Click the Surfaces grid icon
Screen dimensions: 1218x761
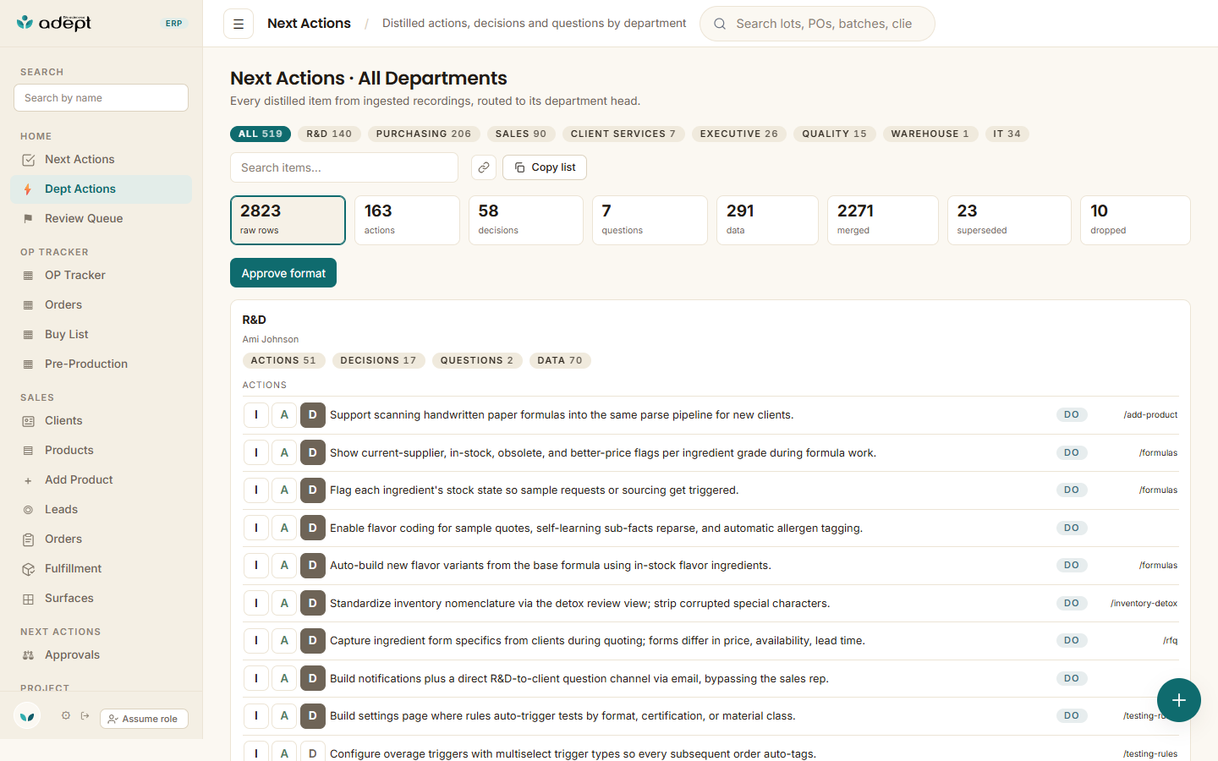tap(29, 599)
